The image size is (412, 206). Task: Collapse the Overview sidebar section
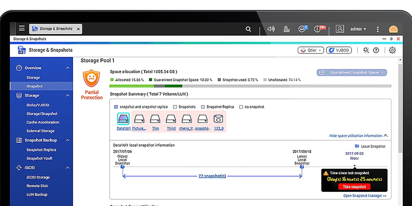(x=68, y=68)
